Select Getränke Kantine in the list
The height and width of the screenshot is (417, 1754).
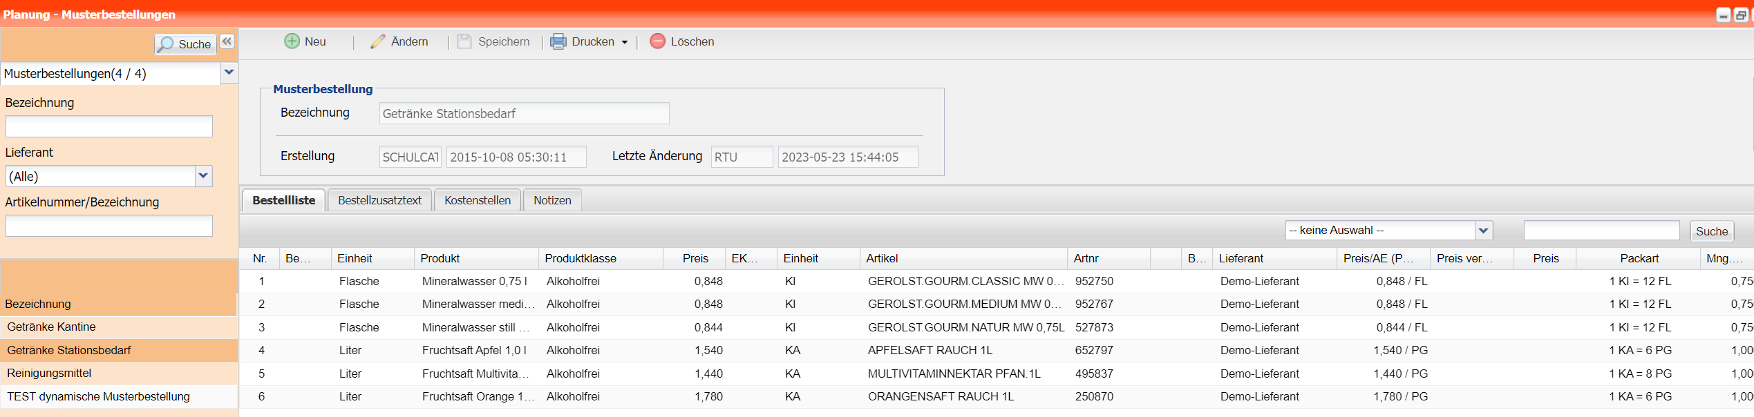tap(52, 327)
